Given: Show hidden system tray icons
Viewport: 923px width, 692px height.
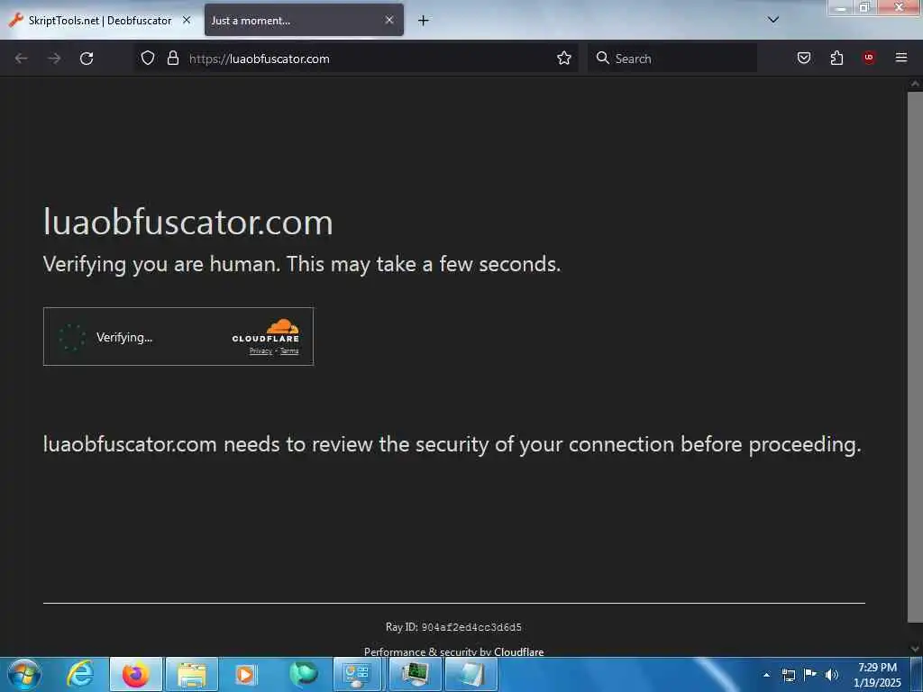Looking at the screenshot, I should click(x=766, y=675).
